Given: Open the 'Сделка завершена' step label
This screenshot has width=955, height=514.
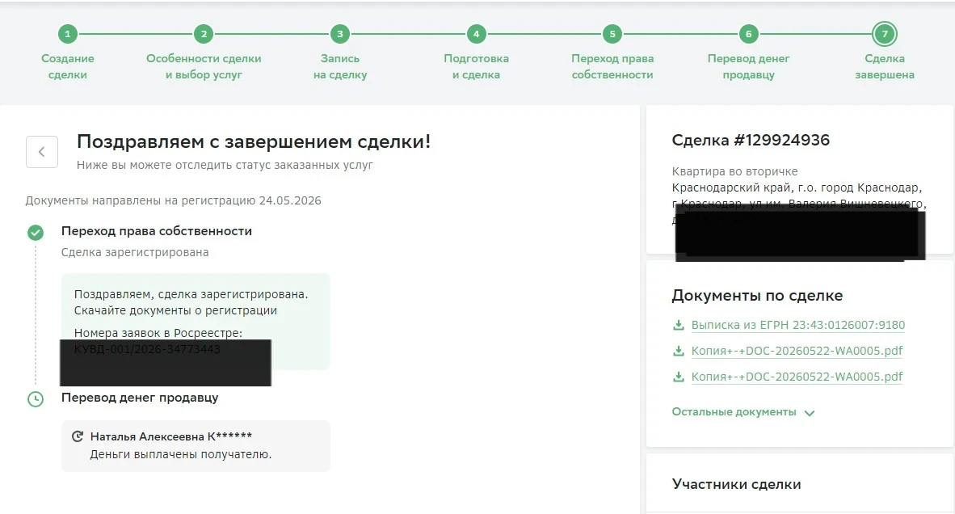Looking at the screenshot, I should [x=885, y=66].
